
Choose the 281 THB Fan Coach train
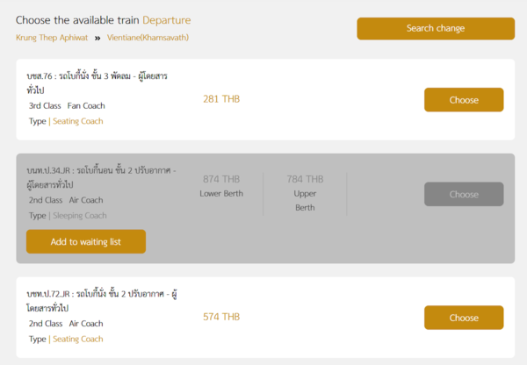pyautogui.click(x=463, y=100)
